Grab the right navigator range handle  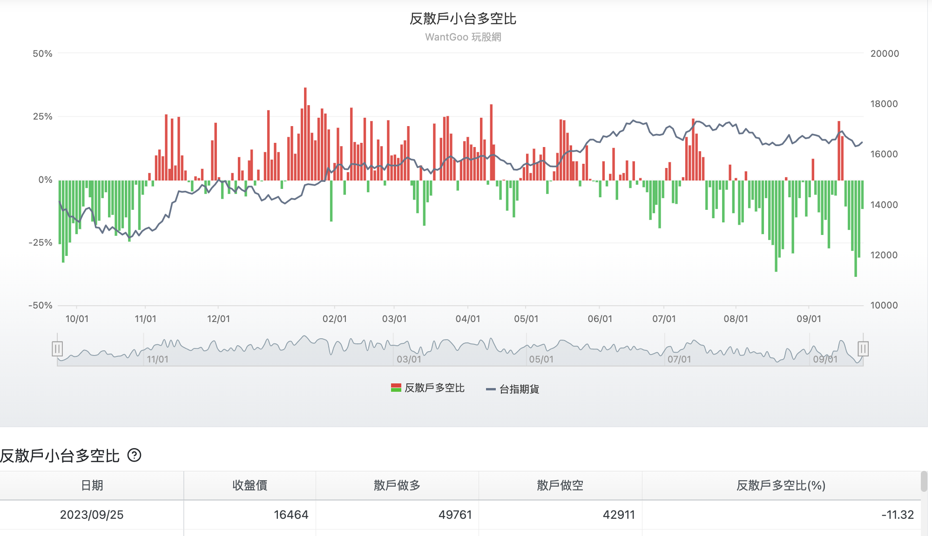coord(863,348)
